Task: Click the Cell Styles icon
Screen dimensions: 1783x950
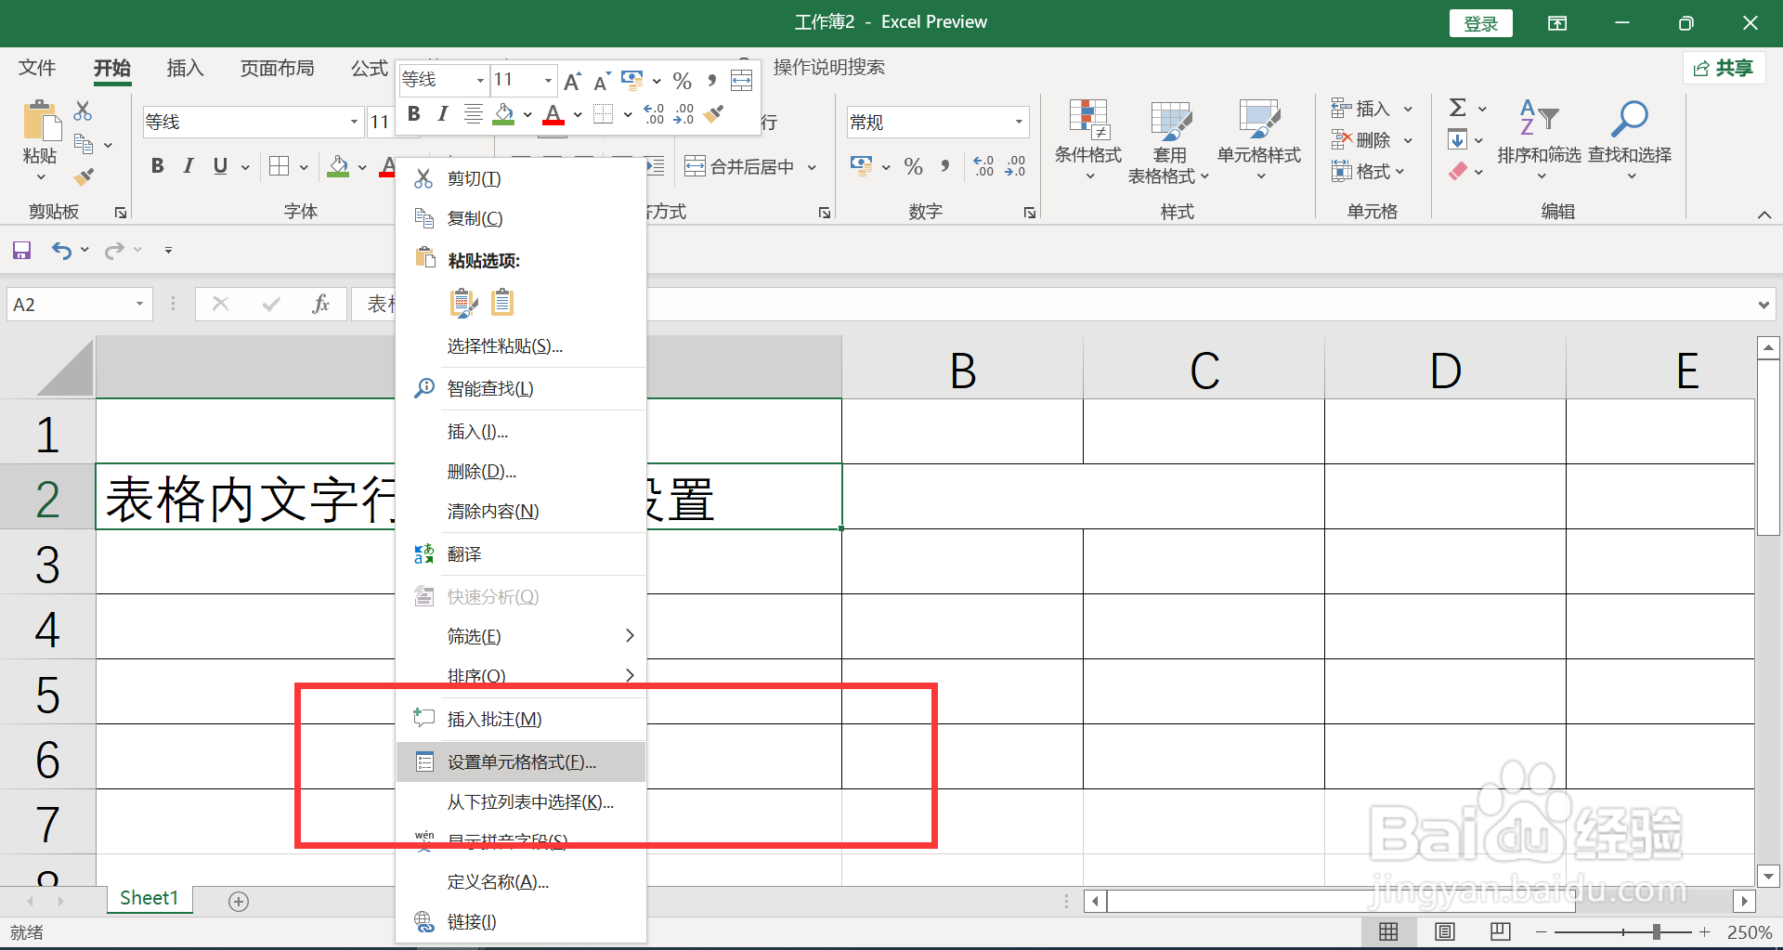Action: click(x=1259, y=119)
